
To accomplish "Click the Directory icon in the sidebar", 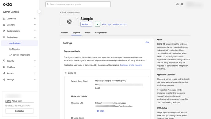I will click(x=4, y=25).
